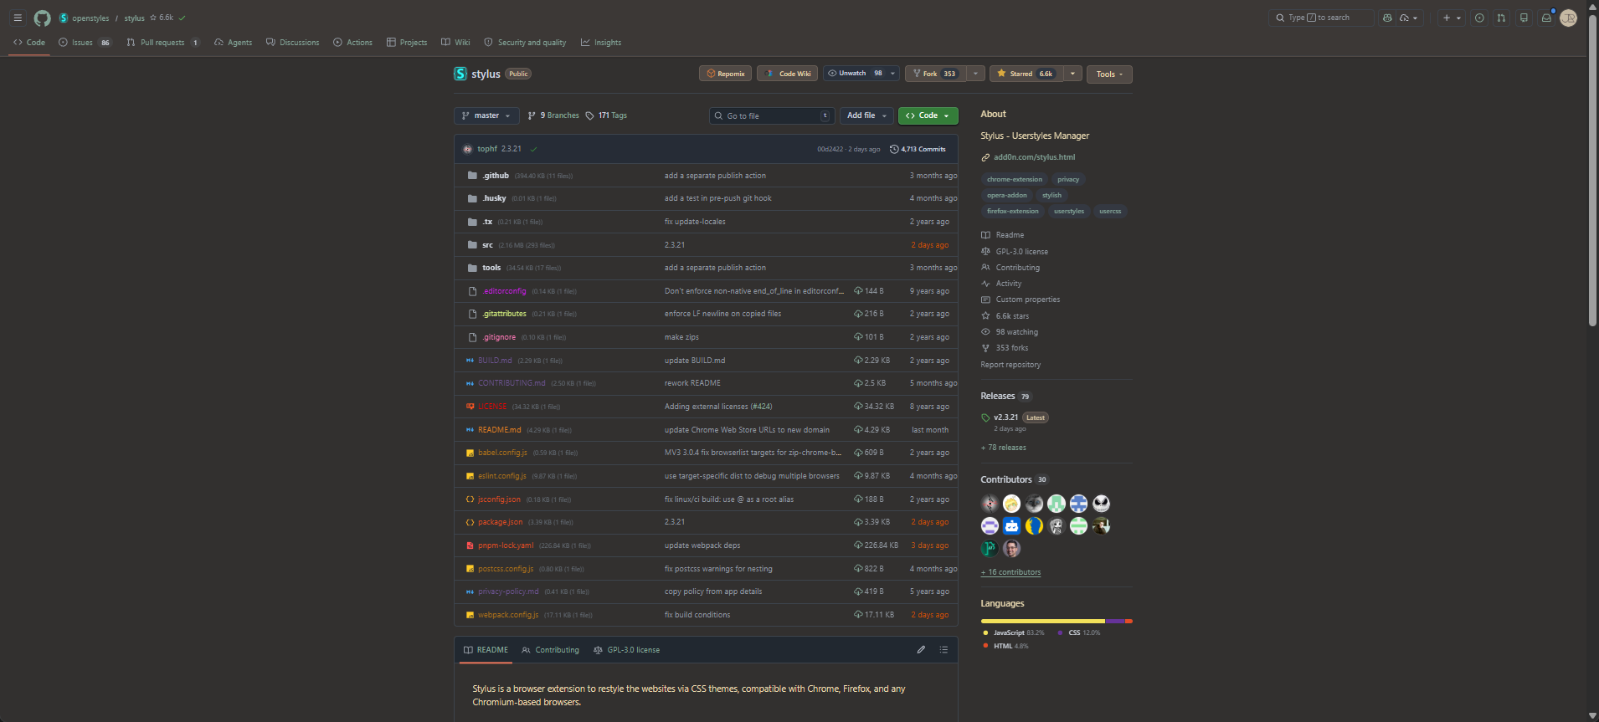The image size is (1599, 722).
Task: View 9 Branches link
Action: coord(553,115)
